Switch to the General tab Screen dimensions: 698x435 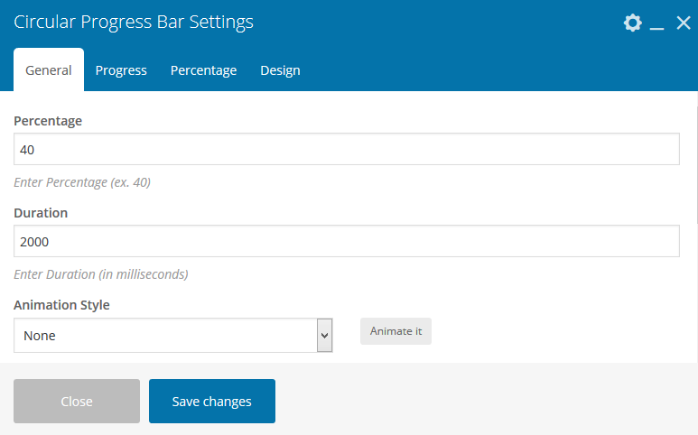(49, 70)
